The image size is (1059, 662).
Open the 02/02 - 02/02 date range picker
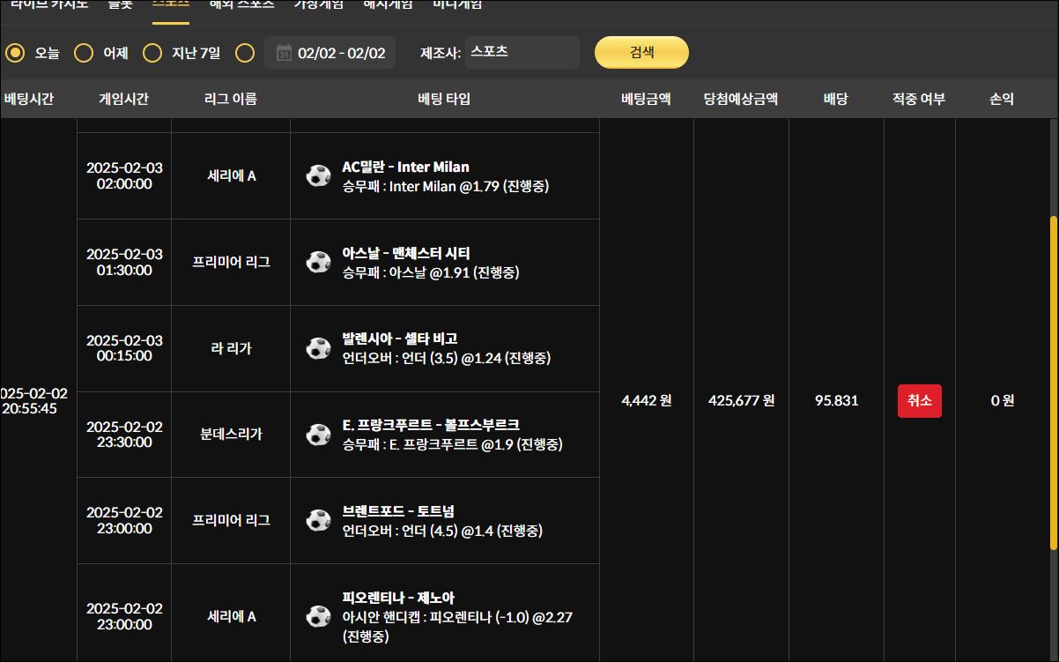click(x=341, y=53)
